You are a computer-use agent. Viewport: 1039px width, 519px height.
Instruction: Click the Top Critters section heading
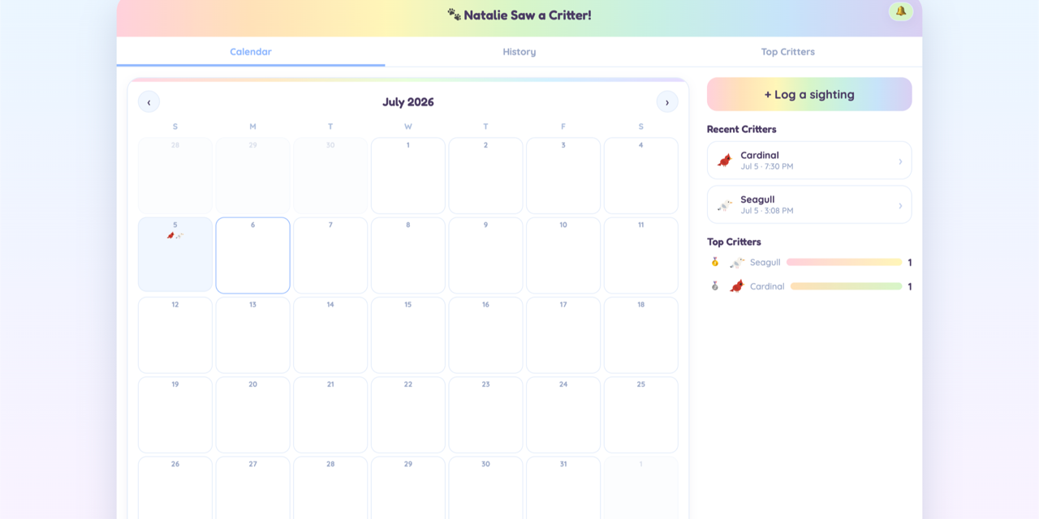[734, 242]
